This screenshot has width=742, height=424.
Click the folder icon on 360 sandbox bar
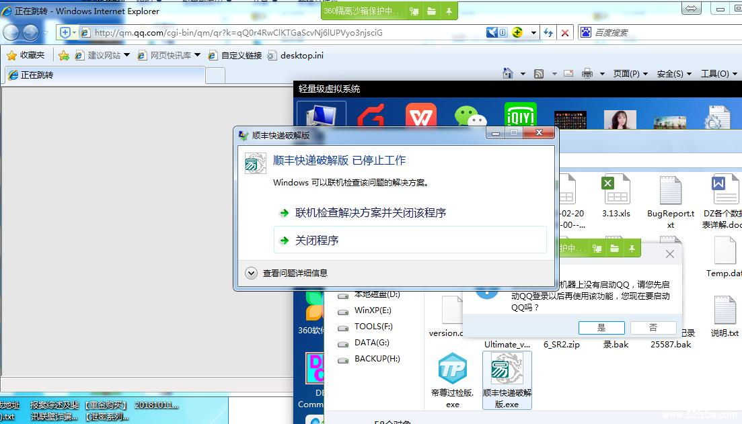point(432,11)
